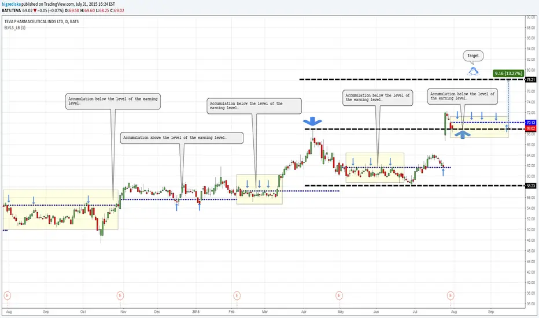Click the 54.00 price scale label
The image size is (539, 318).
(x=530, y=208)
